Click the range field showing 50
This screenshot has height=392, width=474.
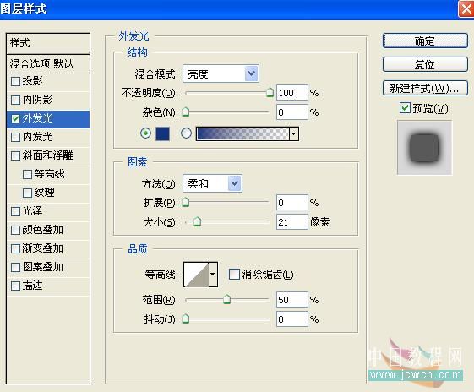[292, 300]
